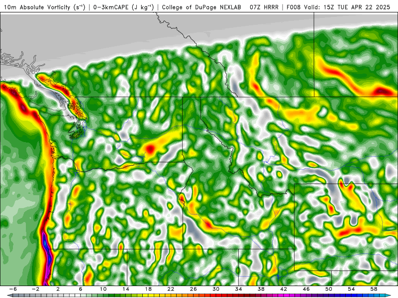
Task: Click the 58 tick label on the color scale
Action: pyautogui.click(x=374, y=289)
